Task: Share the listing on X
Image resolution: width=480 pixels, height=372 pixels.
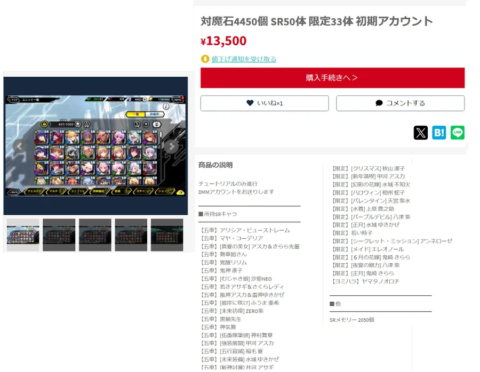Action: [x=421, y=133]
